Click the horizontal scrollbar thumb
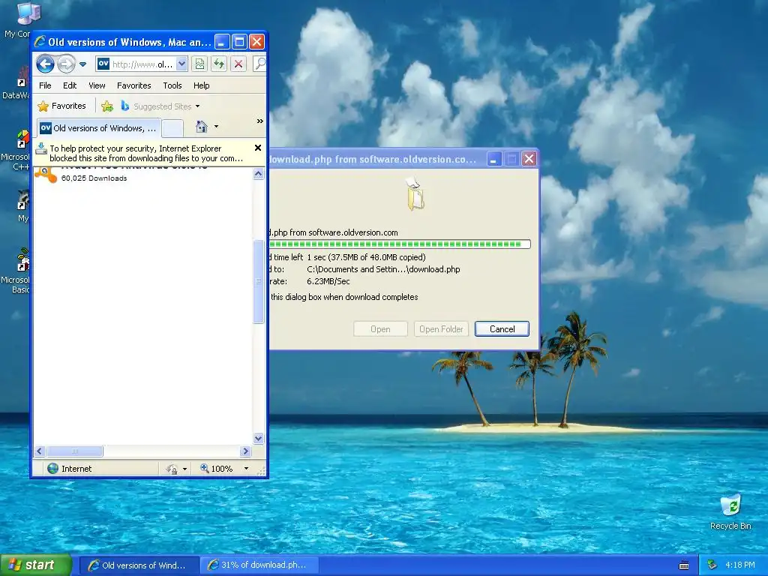Screen dimensions: 768x576 pos(74,451)
